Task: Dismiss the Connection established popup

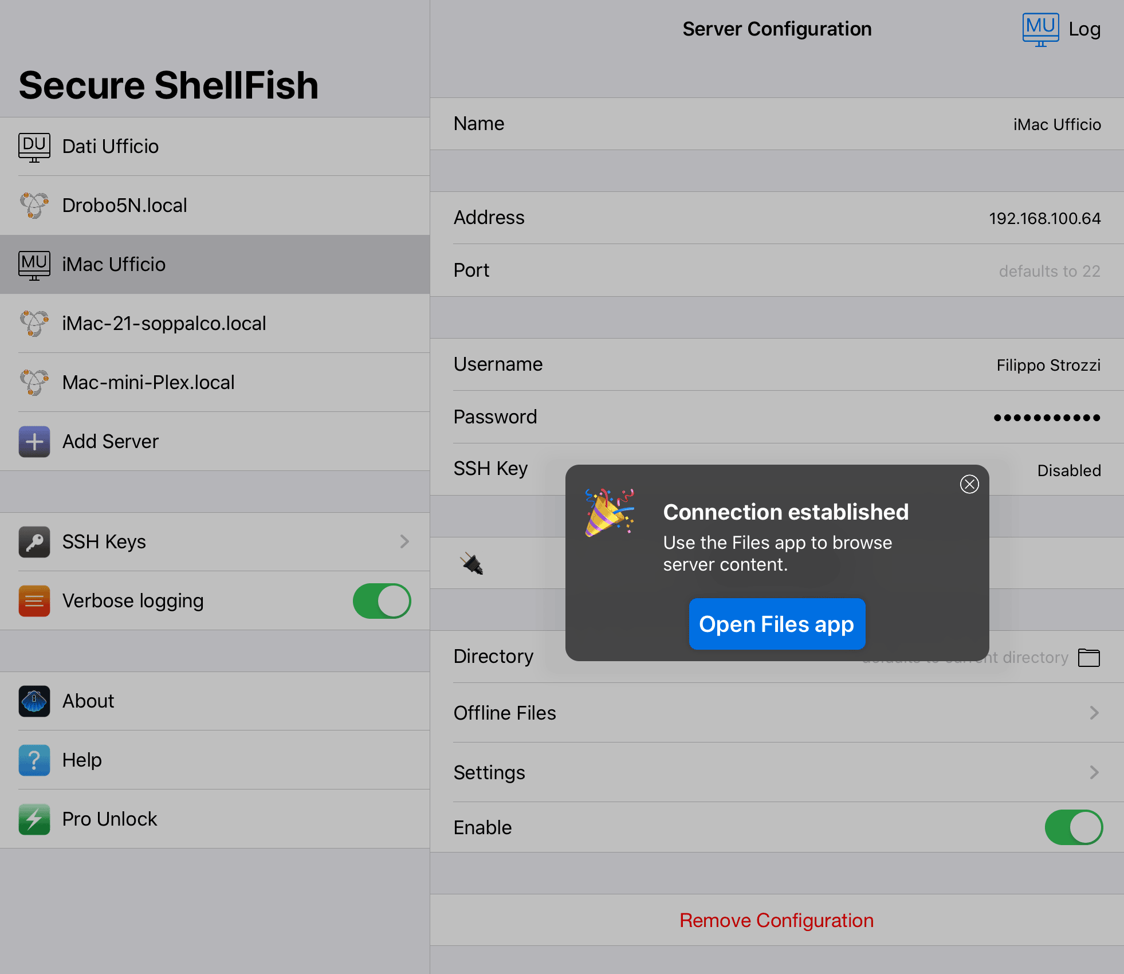Action: click(x=969, y=484)
